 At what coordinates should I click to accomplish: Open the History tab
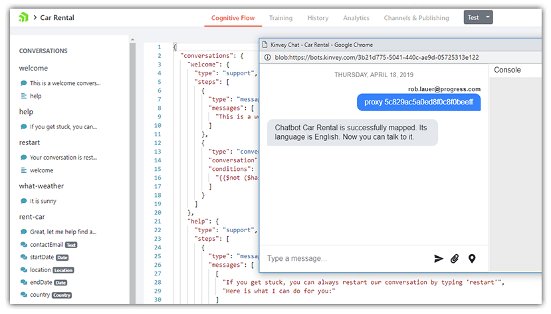318,18
